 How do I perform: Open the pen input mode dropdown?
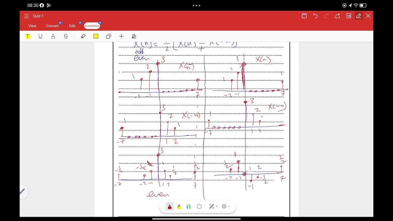213,207
